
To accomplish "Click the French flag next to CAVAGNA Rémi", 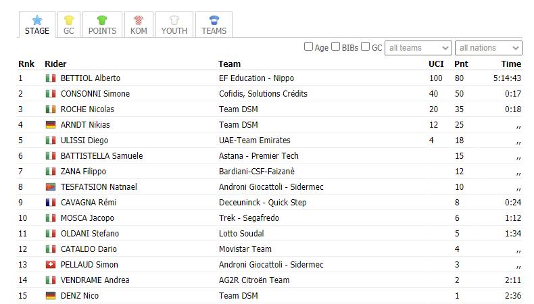I will (x=51, y=203).
